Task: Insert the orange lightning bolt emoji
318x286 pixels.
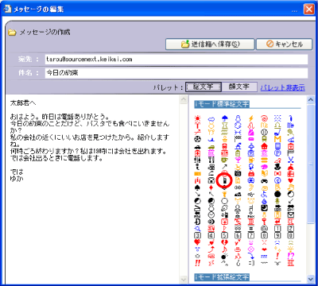Action: click(x=251, y=118)
